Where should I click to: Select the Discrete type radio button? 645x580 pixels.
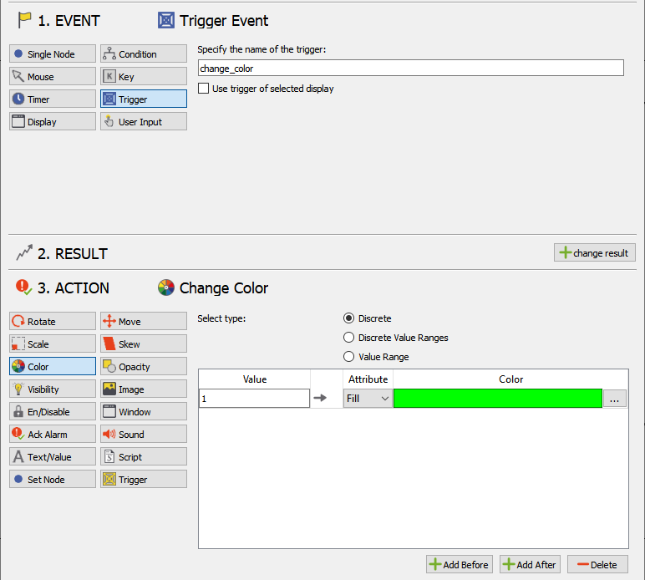(349, 318)
